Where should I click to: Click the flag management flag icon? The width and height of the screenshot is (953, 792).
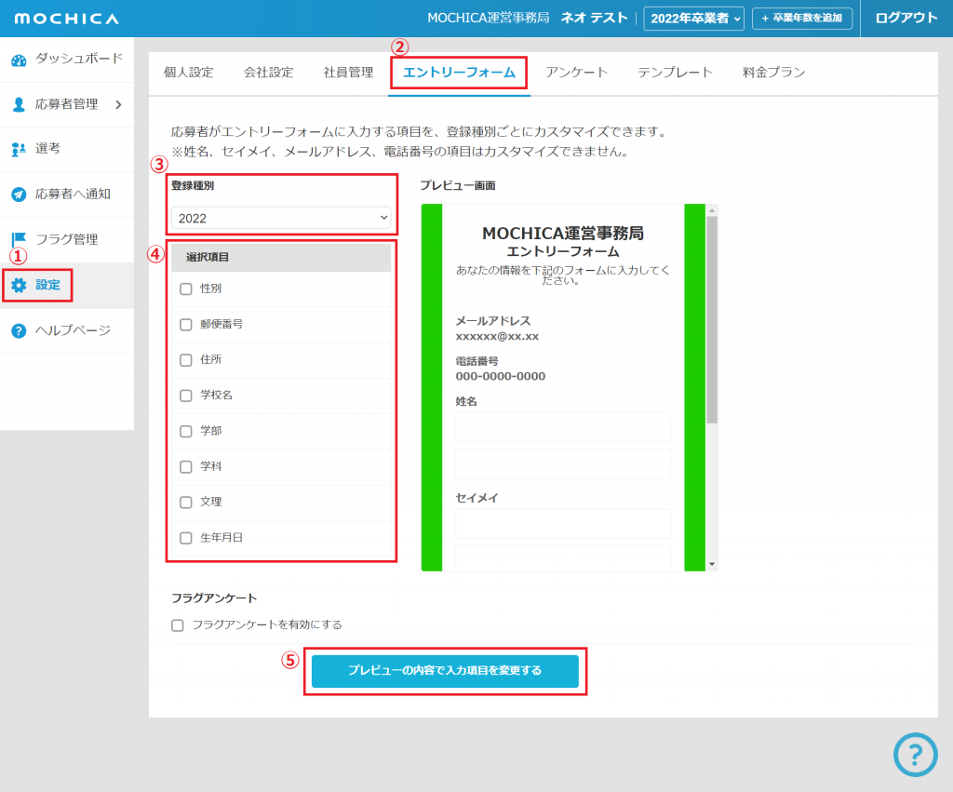[19, 239]
